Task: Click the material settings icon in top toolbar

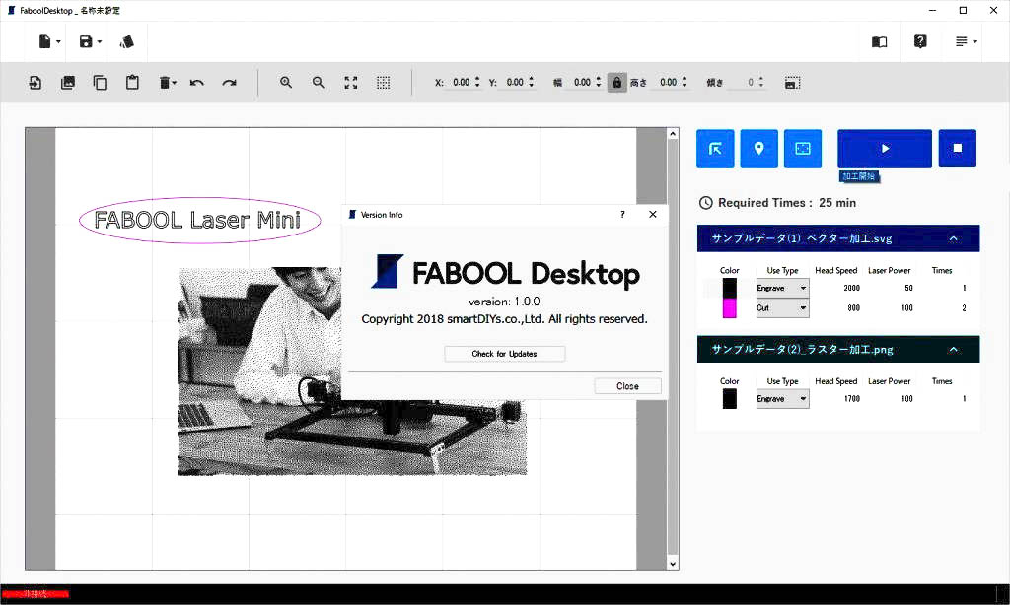Action: point(126,41)
